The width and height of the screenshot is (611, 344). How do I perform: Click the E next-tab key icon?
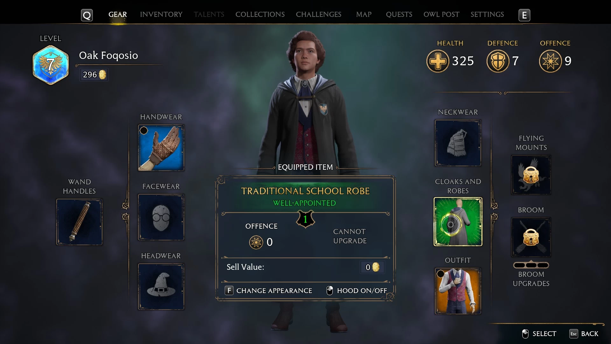[x=524, y=15]
